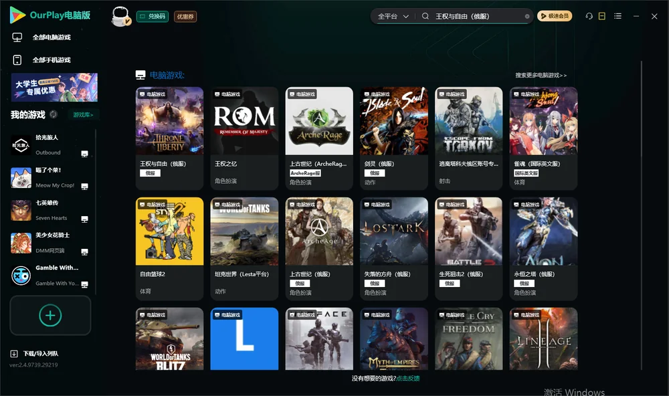Click the version number ver:2.4.9739.29219
The image size is (669, 396).
[x=33, y=365]
